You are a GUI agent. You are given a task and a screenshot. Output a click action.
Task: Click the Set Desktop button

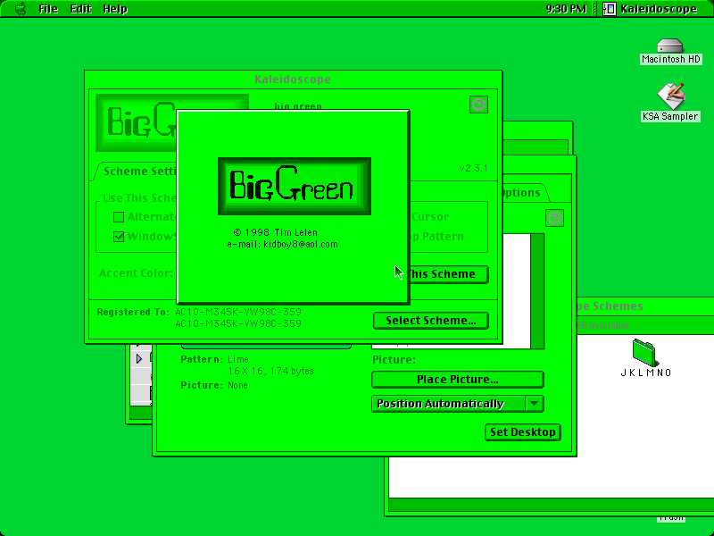click(523, 432)
